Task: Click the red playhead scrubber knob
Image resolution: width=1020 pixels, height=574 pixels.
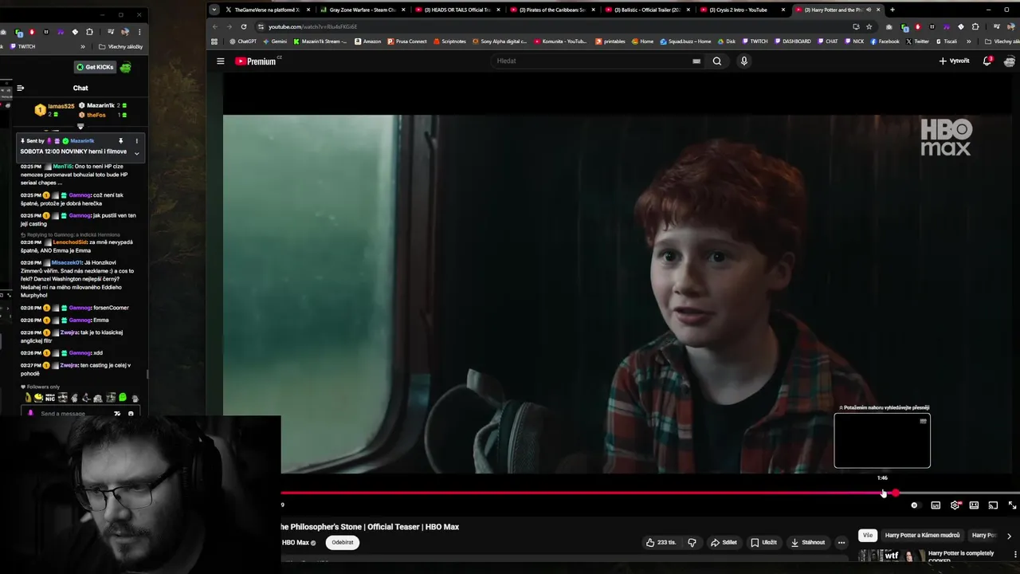Action: 896,493
